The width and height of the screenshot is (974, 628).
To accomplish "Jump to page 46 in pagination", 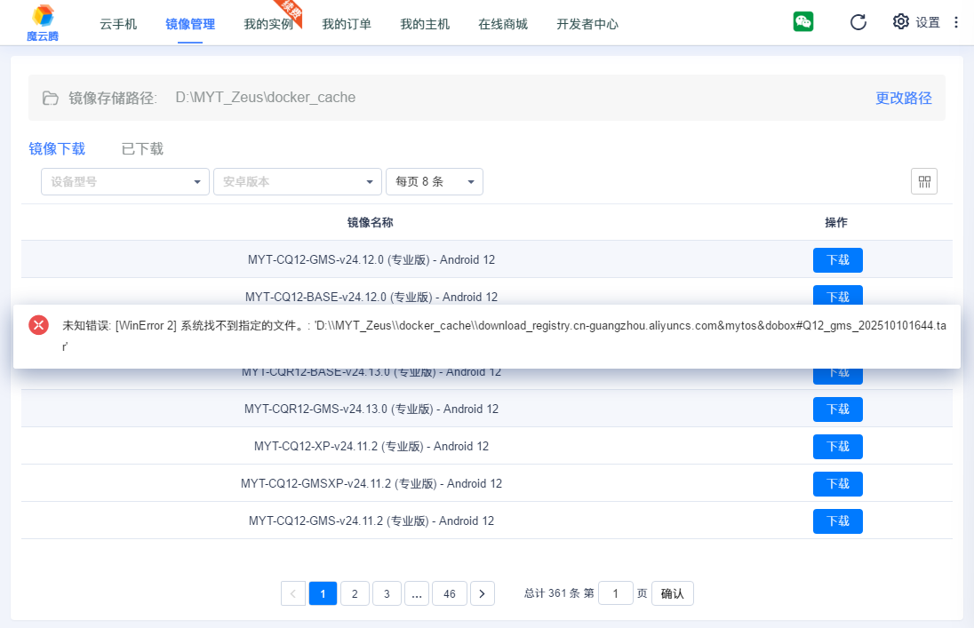I will [450, 593].
